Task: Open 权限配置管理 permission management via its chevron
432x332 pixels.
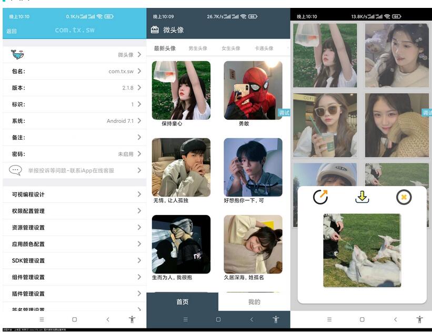Action: 138,211
